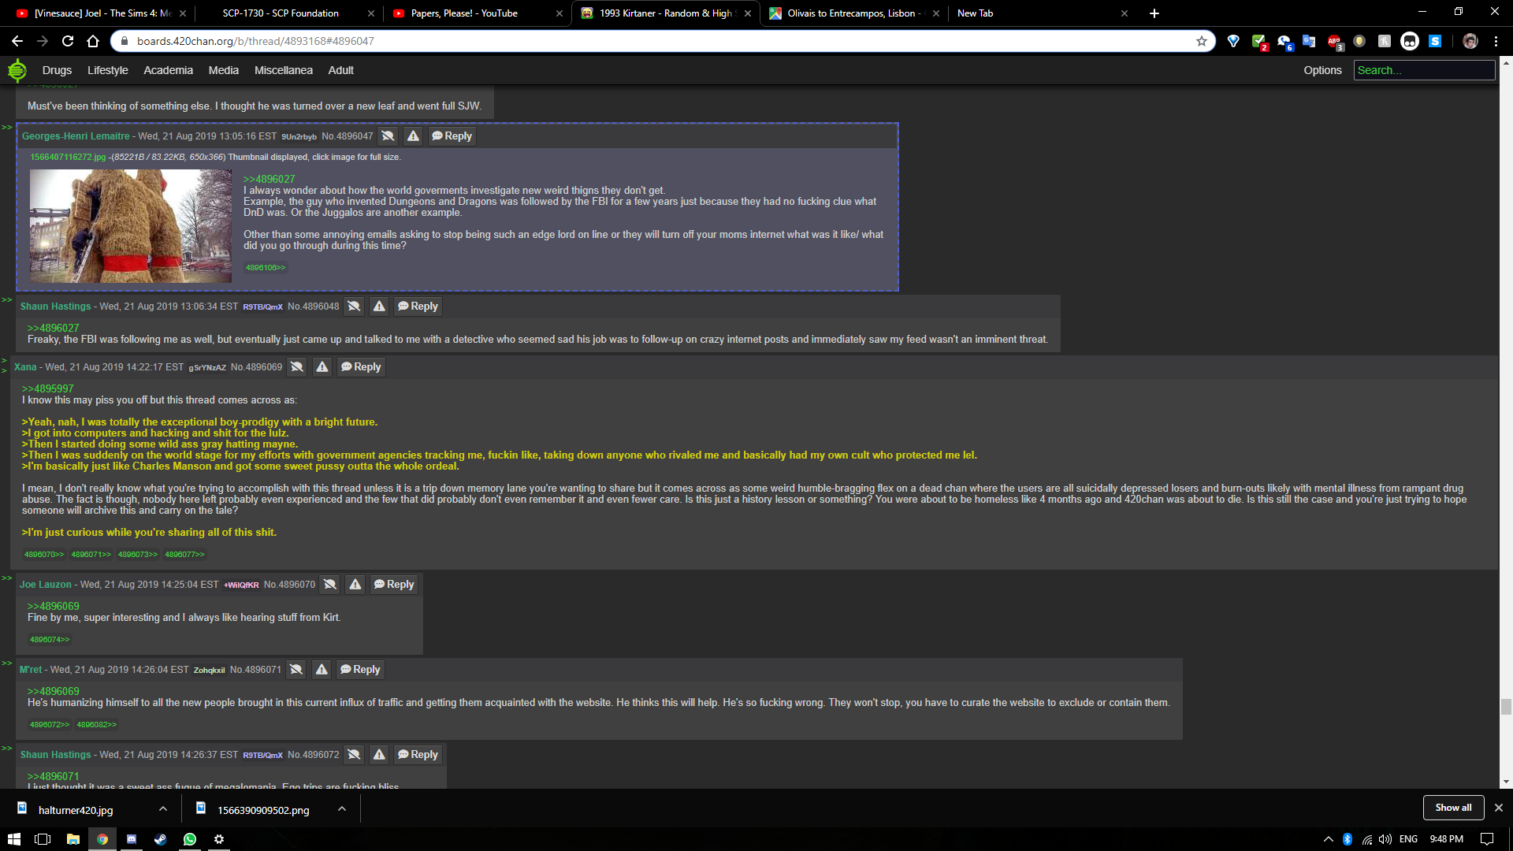
Task: Report Joe Lauzon's post No.4896070
Action: (355, 585)
